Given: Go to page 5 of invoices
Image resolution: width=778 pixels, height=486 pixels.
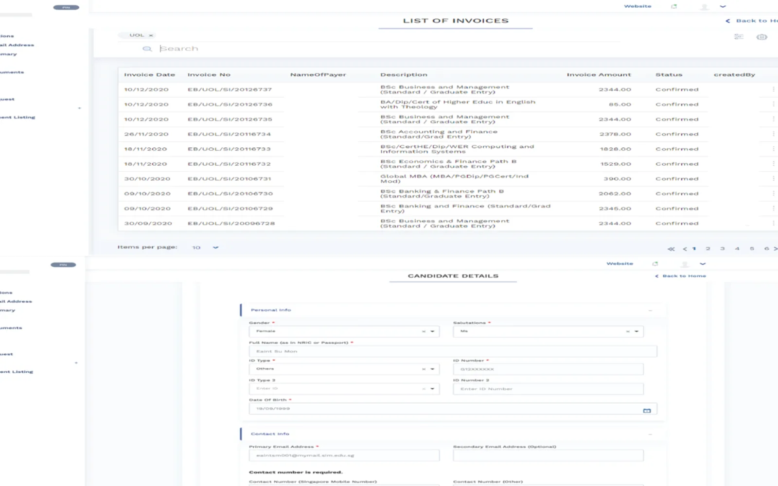Looking at the screenshot, I should 752,249.
